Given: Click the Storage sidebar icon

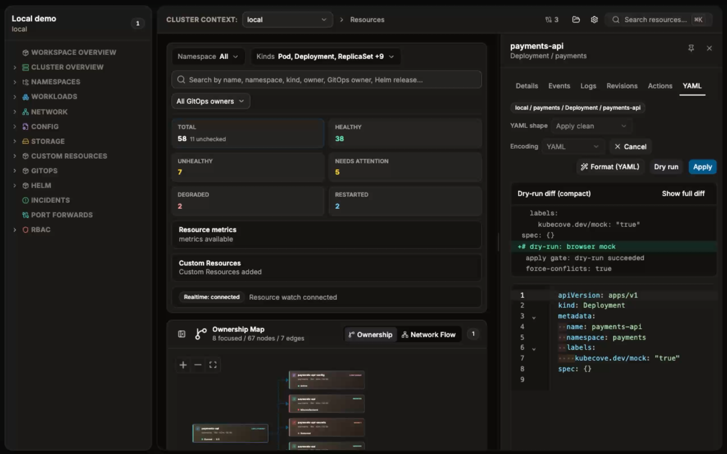Looking at the screenshot, I should pyautogui.click(x=26, y=141).
